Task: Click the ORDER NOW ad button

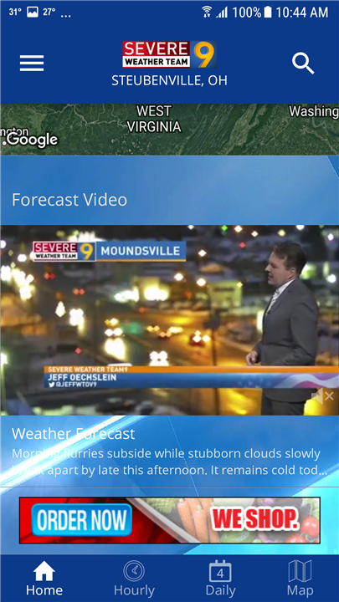Action: [x=82, y=520]
